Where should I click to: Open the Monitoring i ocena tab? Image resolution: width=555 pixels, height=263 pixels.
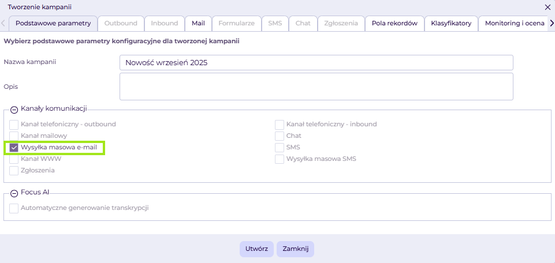515,24
